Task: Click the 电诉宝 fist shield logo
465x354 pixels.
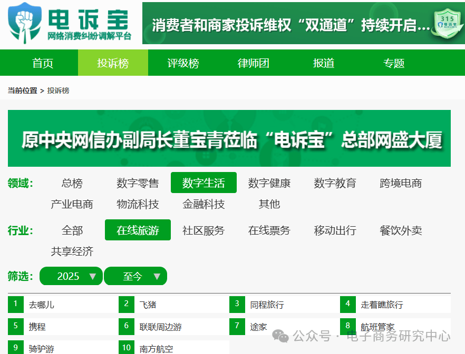Action: [25, 23]
